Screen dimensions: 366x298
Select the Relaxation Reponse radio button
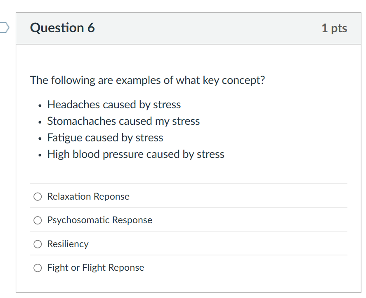[x=37, y=196]
